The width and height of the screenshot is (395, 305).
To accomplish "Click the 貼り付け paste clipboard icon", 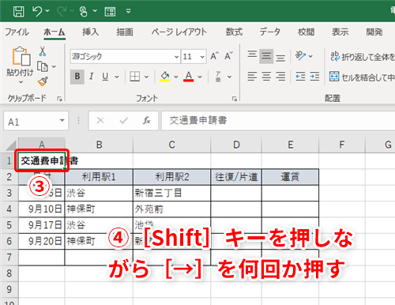I will point(21,56).
